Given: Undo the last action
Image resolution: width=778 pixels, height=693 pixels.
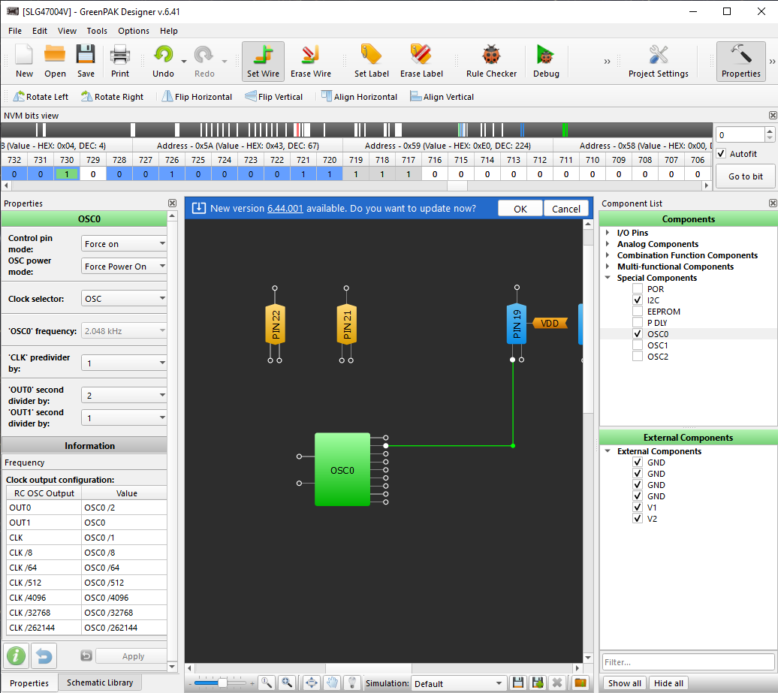Looking at the screenshot, I should [x=163, y=61].
